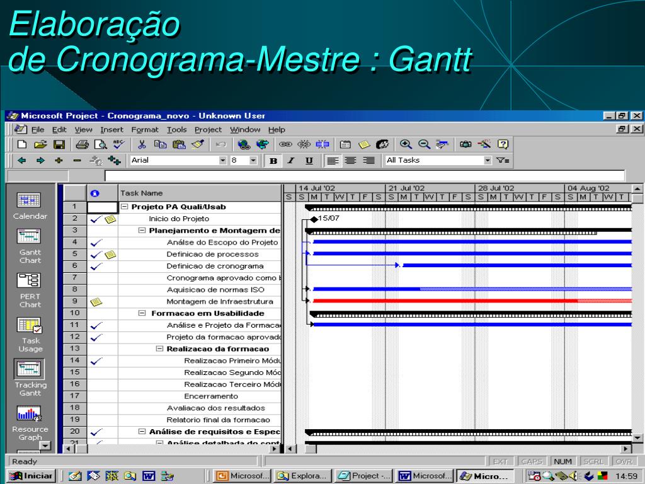Outdent task left green arrow
Image resolution: width=645 pixels, height=484 pixels.
coord(22,161)
